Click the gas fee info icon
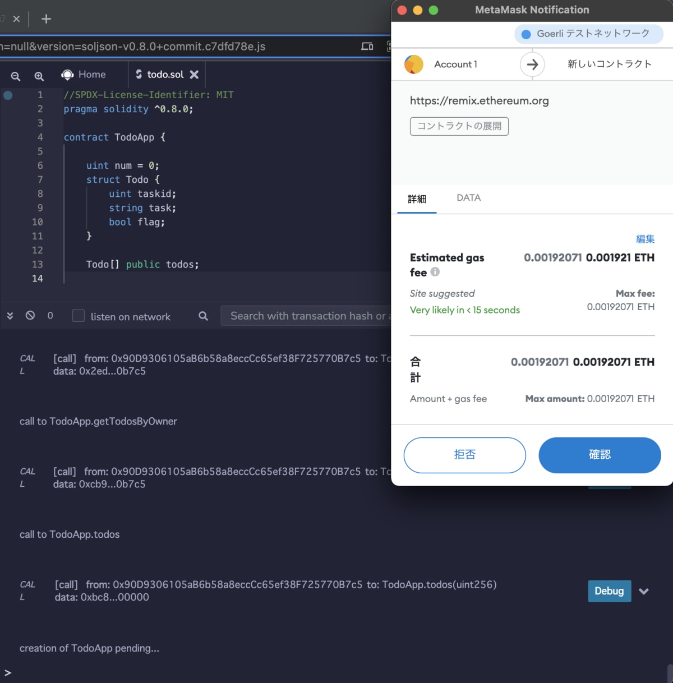673x683 pixels. click(435, 272)
